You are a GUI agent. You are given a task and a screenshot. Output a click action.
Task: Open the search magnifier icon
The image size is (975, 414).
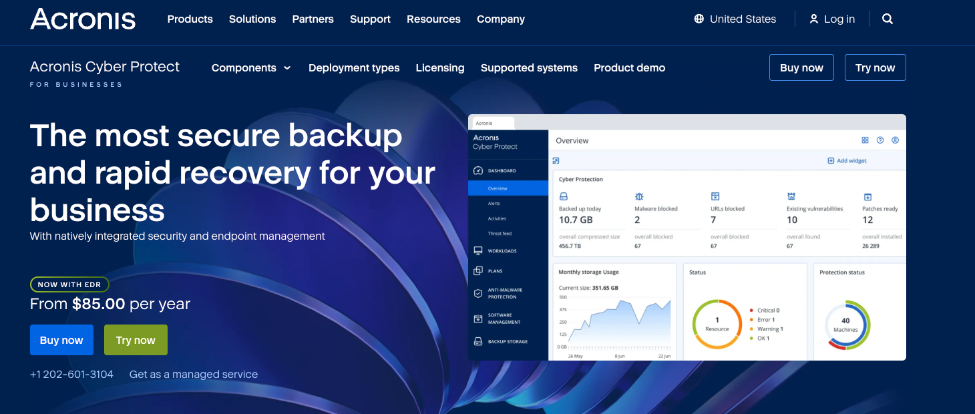pyautogui.click(x=888, y=19)
